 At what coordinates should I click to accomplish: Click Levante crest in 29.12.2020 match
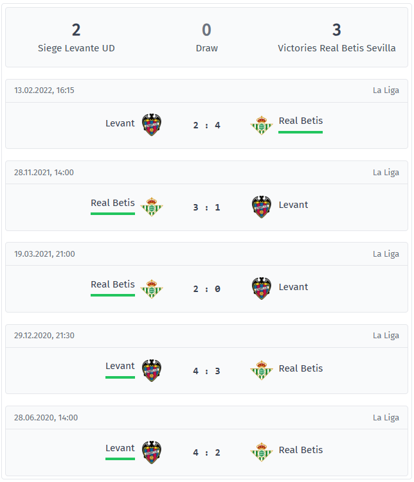pos(152,370)
